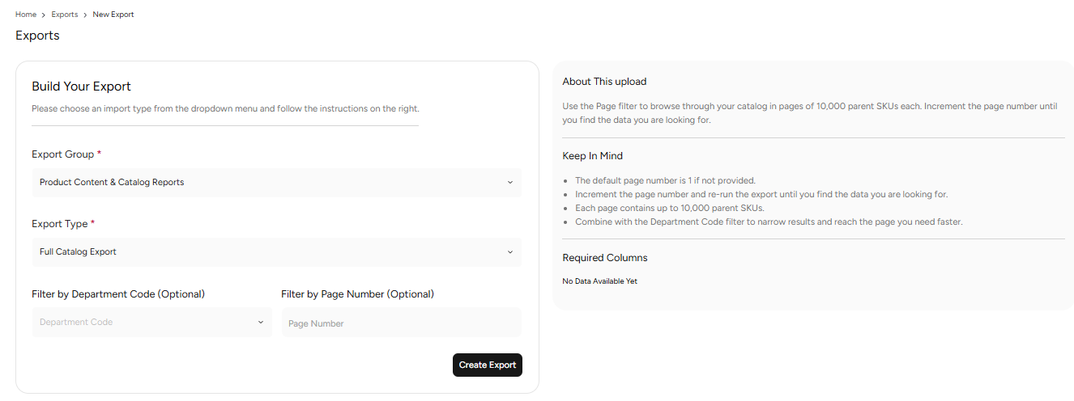Viewport: 1074px width, 401px height.
Task: Go to the Home breadcrumb link
Action: click(x=26, y=15)
